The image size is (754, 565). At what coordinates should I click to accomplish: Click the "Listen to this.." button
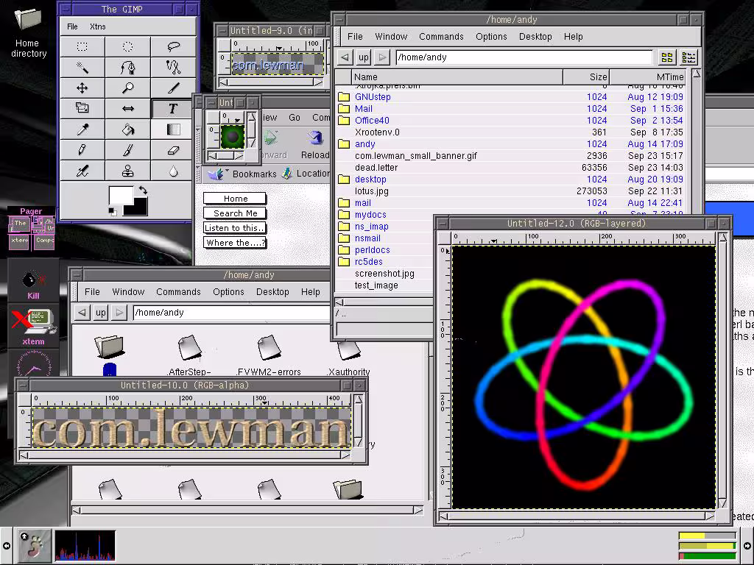tap(235, 228)
